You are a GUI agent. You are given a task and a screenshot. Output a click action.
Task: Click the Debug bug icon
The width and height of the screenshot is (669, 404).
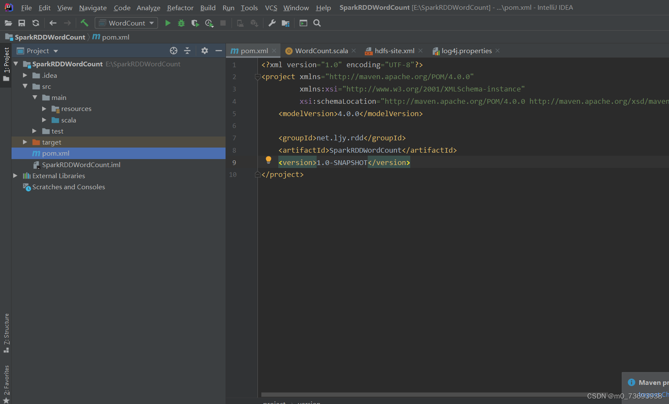(181, 23)
